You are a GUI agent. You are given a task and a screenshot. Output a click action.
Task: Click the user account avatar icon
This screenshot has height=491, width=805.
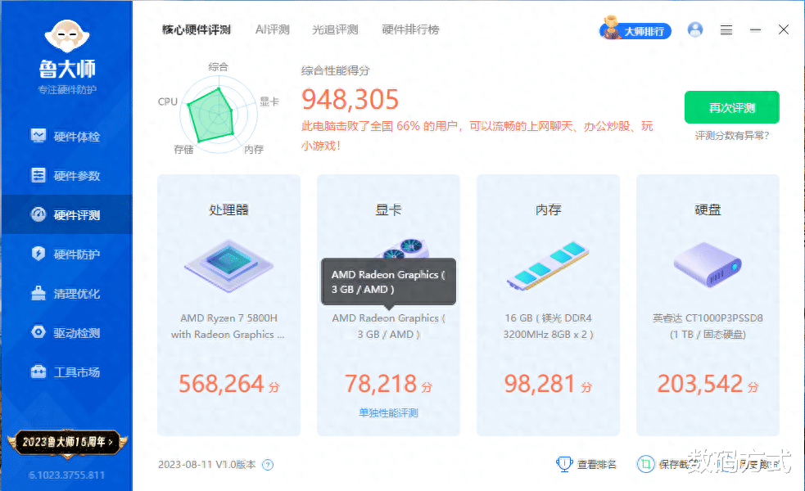[x=695, y=29]
